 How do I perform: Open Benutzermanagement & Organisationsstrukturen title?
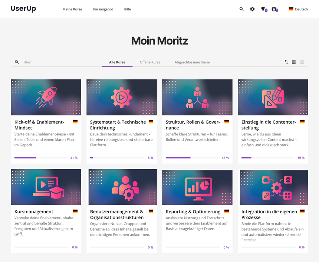click(x=117, y=214)
